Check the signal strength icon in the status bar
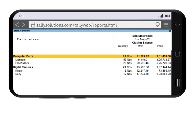Screen dimensions: 193x114 click(161, 16)
